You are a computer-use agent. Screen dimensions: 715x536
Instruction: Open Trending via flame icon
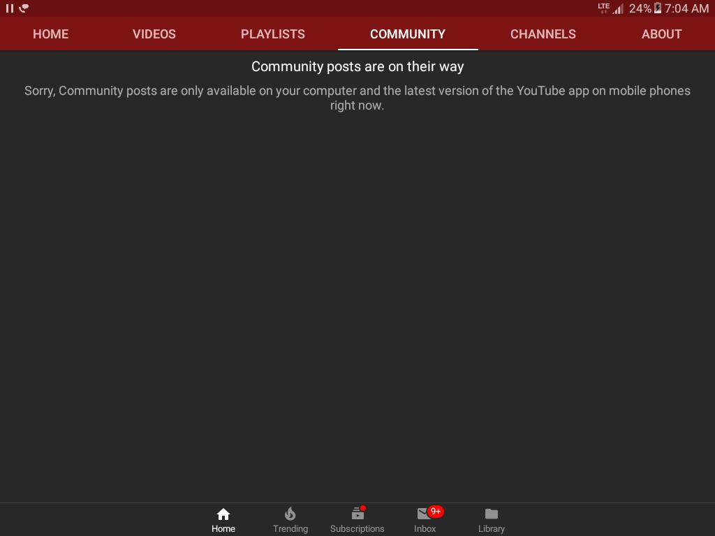(x=290, y=514)
